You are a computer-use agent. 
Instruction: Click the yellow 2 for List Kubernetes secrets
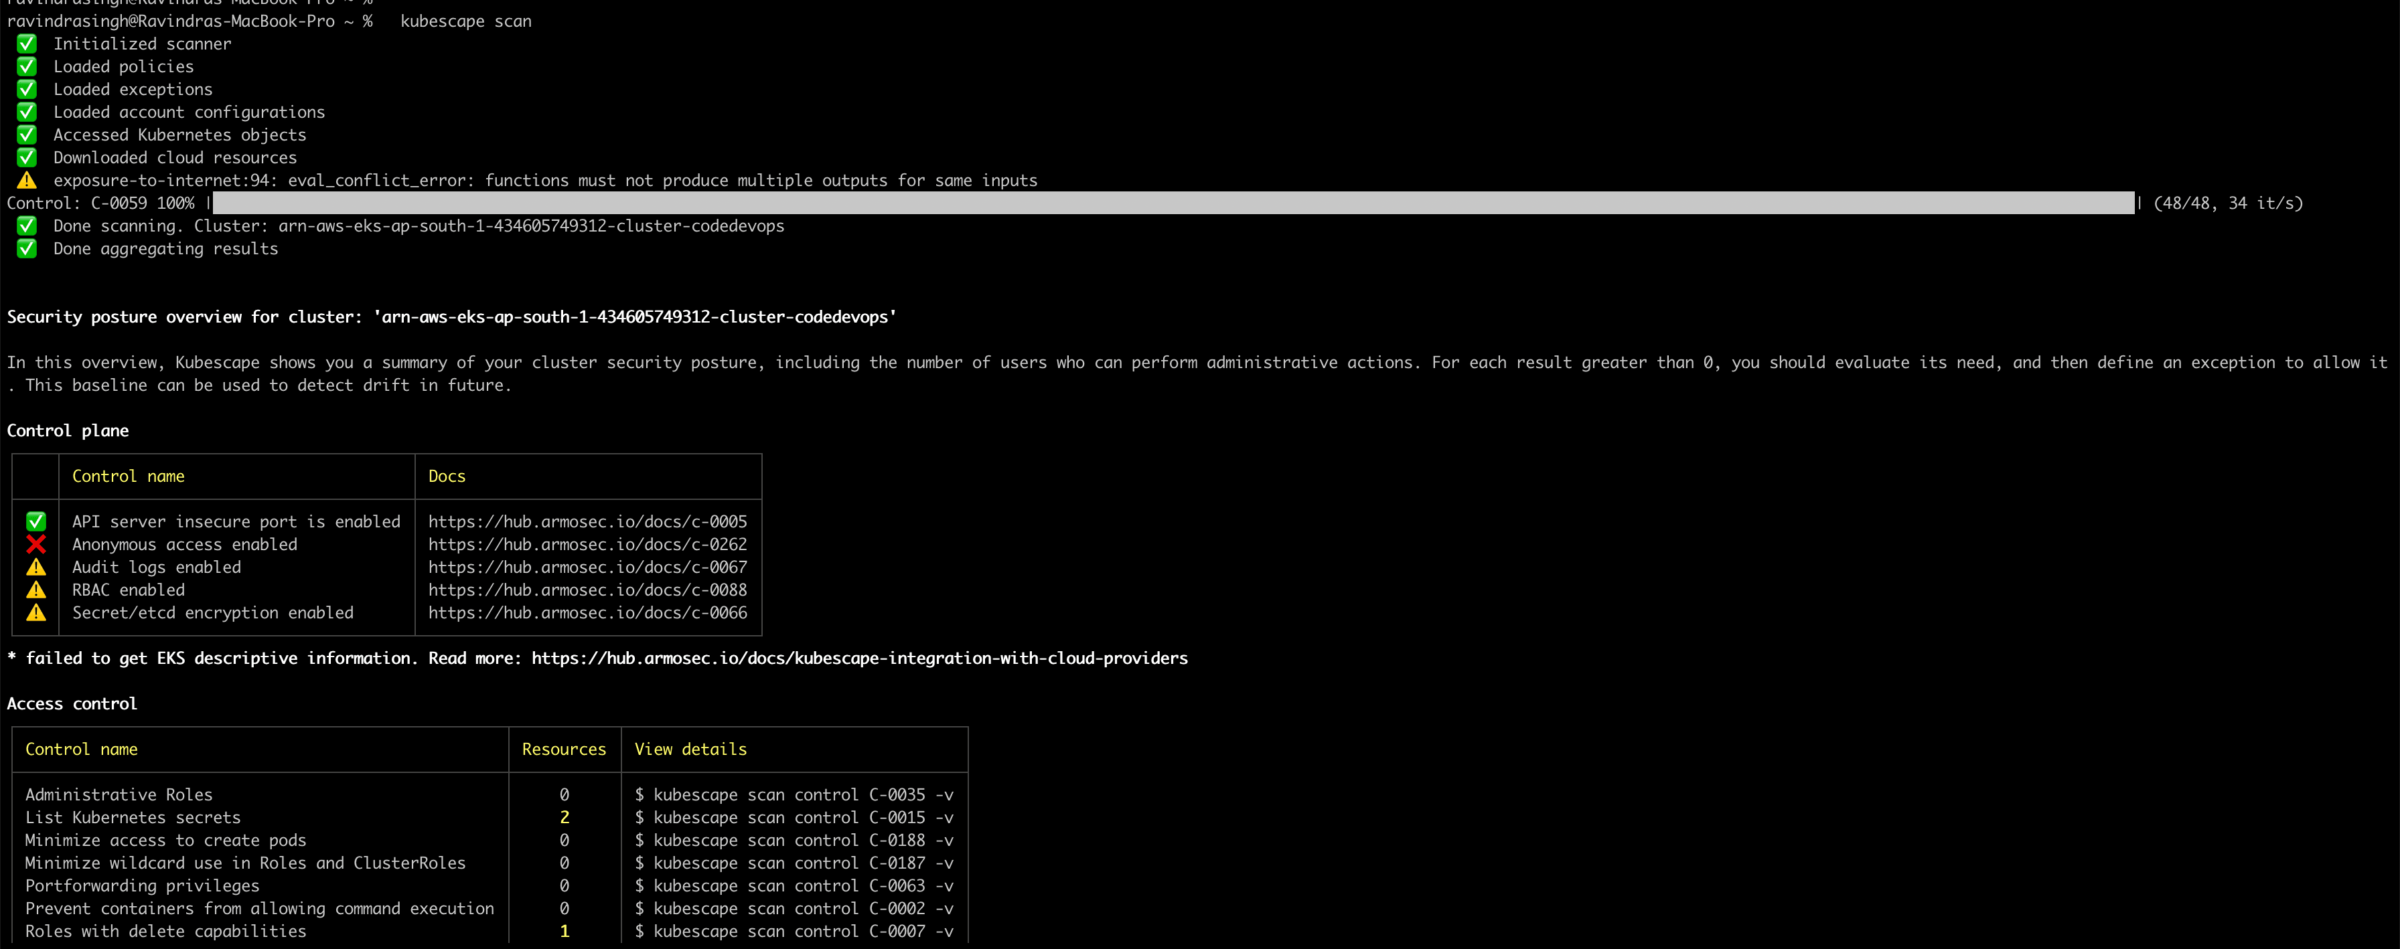565,818
